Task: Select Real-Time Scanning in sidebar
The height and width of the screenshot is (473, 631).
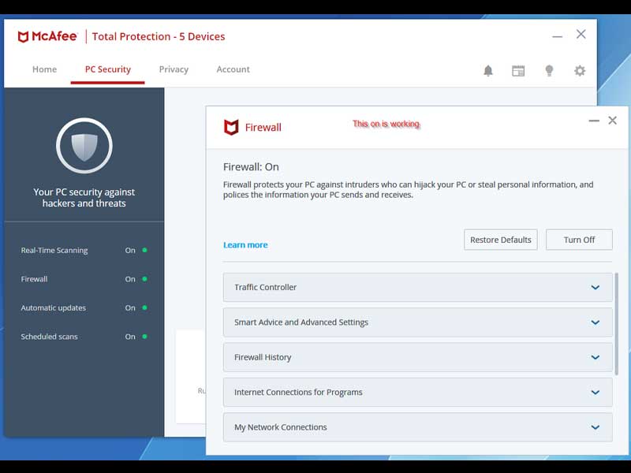Action: (x=54, y=251)
